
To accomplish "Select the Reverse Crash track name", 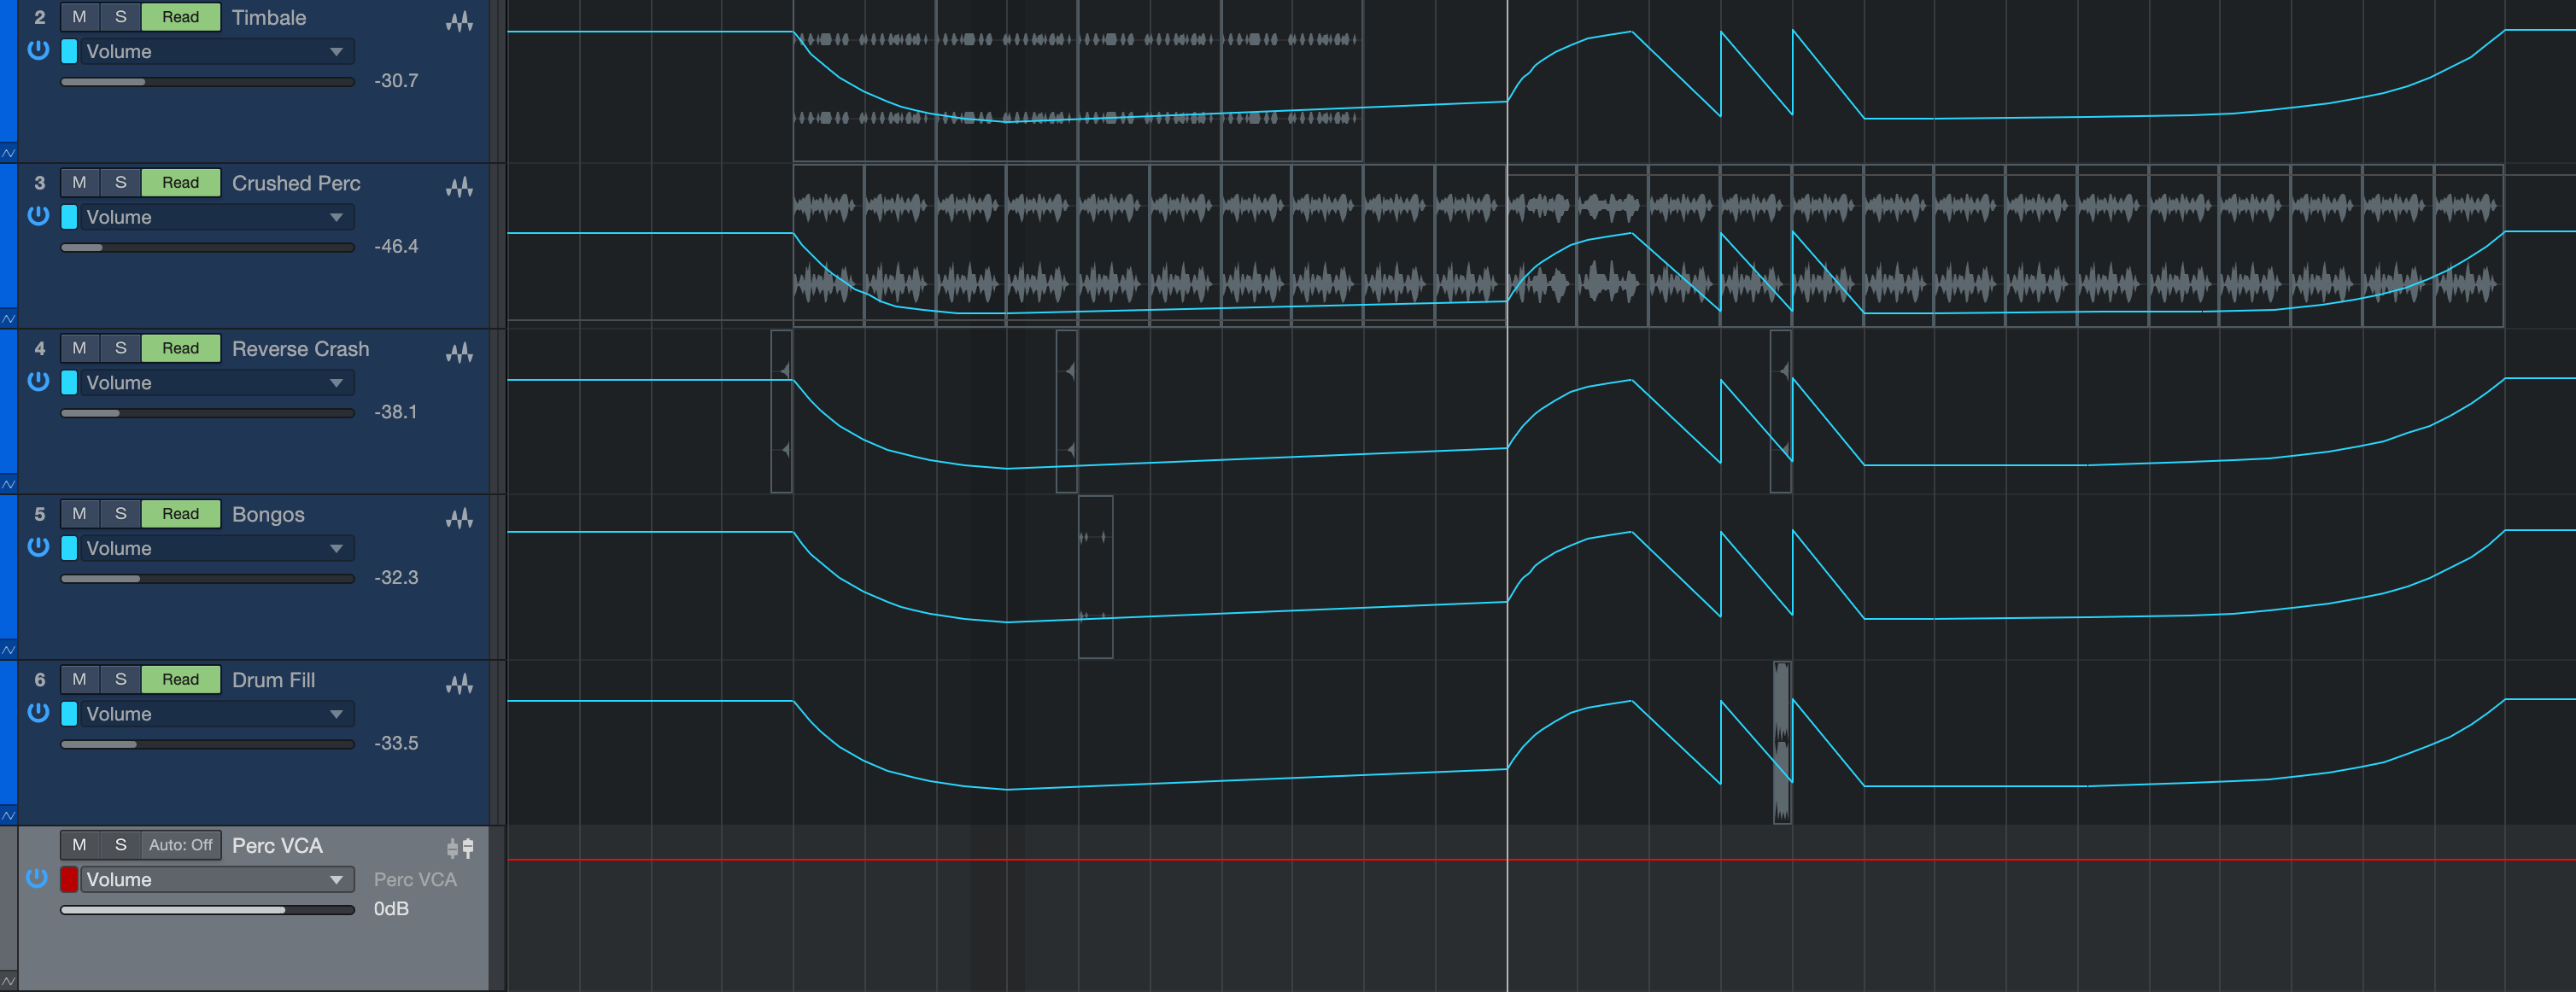I will 300,349.
